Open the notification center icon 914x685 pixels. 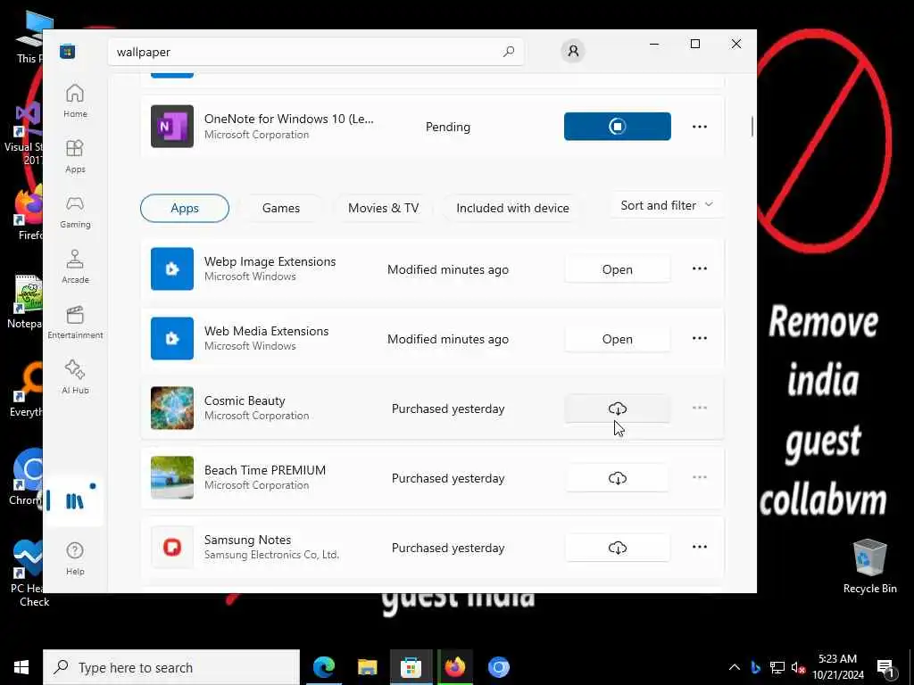(886, 667)
